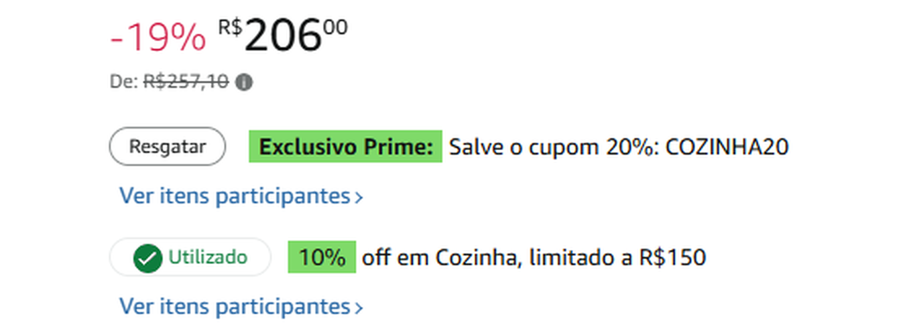Click the R$ currency symbol of the main price
Image resolution: width=919 pixels, height=335 pixels.
(230, 27)
